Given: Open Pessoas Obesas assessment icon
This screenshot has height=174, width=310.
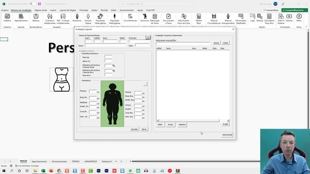Looking at the screenshot, I should click(88, 19).
